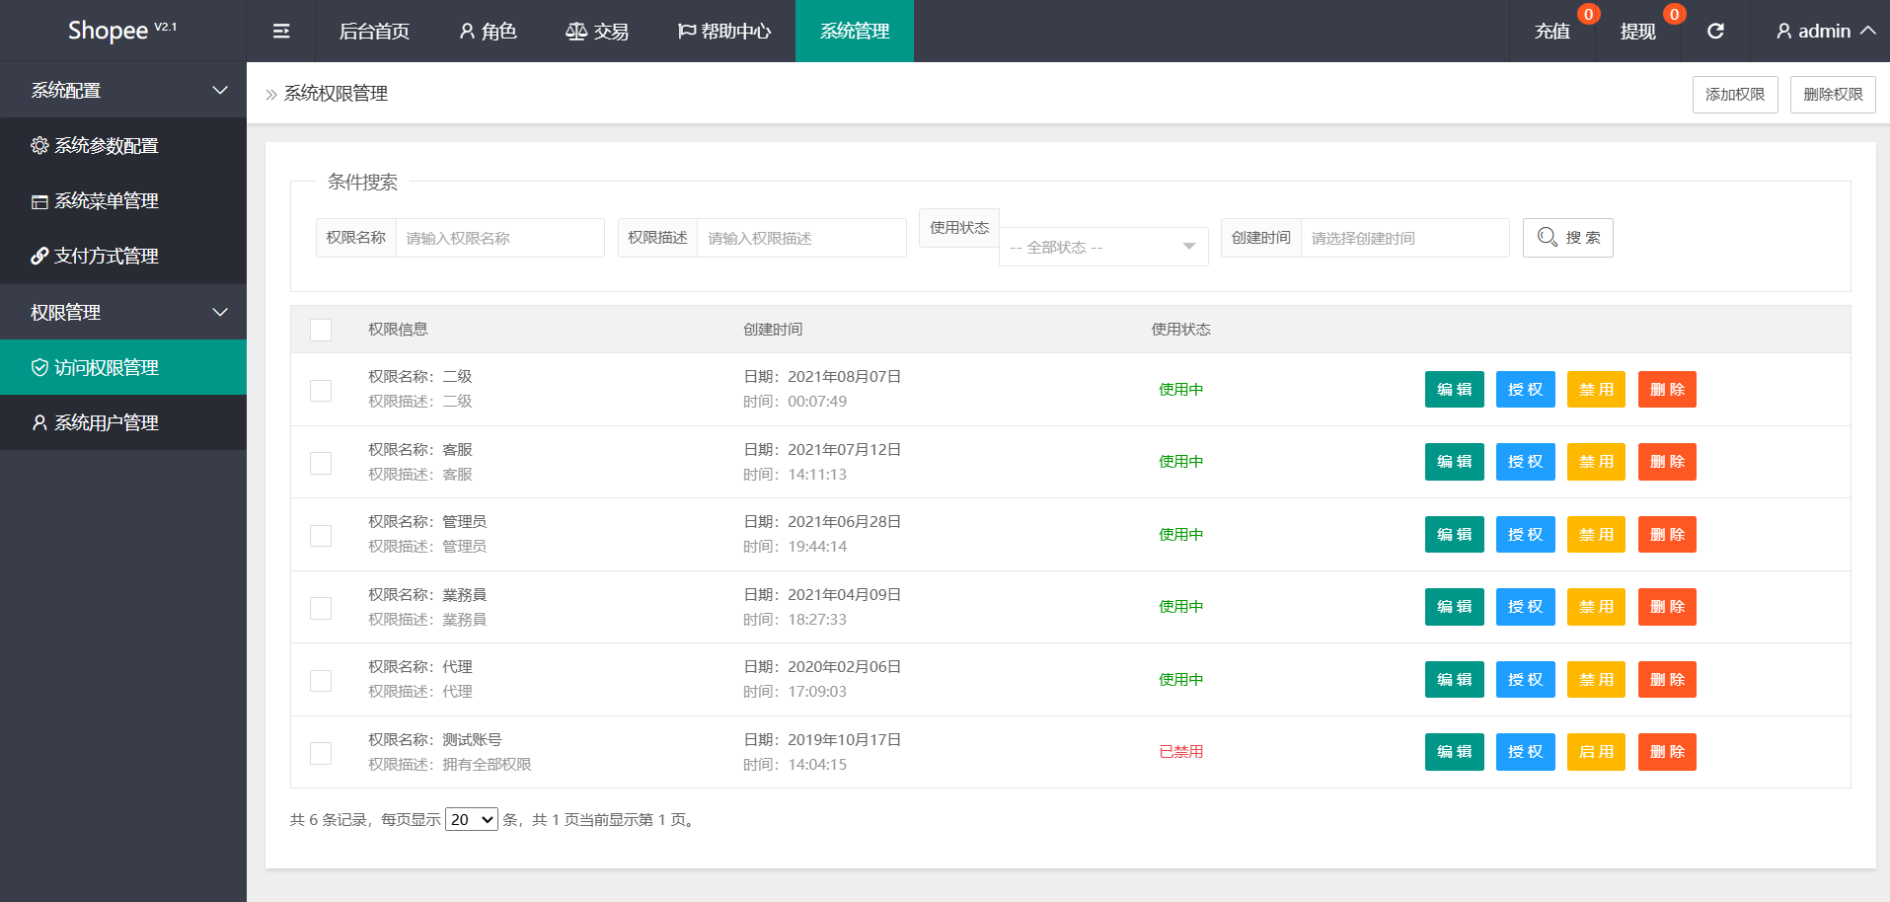Check the 業務員 row checkbox
The image size is (1890, 902).
321,608
